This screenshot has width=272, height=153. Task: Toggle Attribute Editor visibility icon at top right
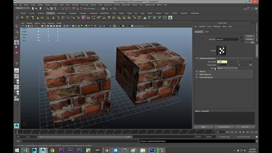pyautogui.click(x=249, y=8)
